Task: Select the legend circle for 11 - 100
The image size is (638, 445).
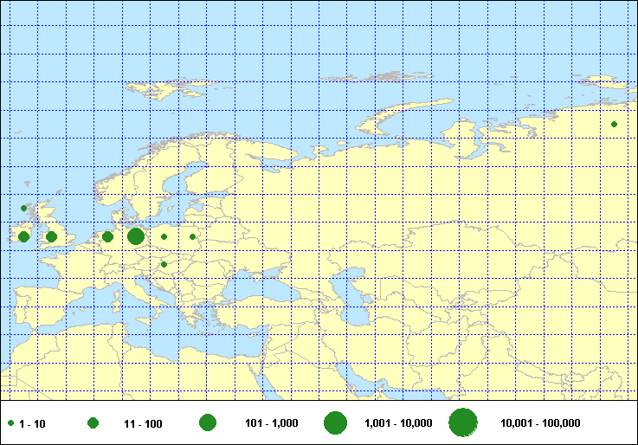Action: 93,422
